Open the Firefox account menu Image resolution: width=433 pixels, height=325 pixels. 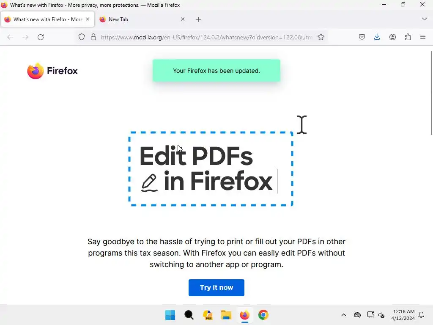(x=392, y=37)
